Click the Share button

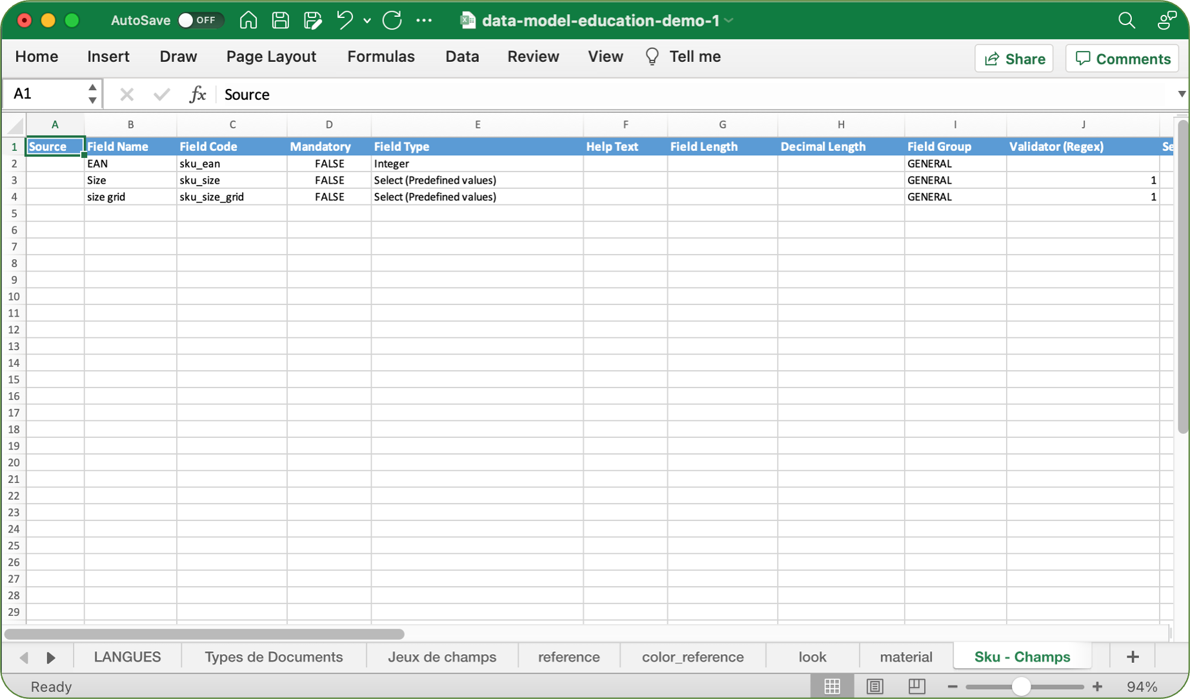point(1014,59)
